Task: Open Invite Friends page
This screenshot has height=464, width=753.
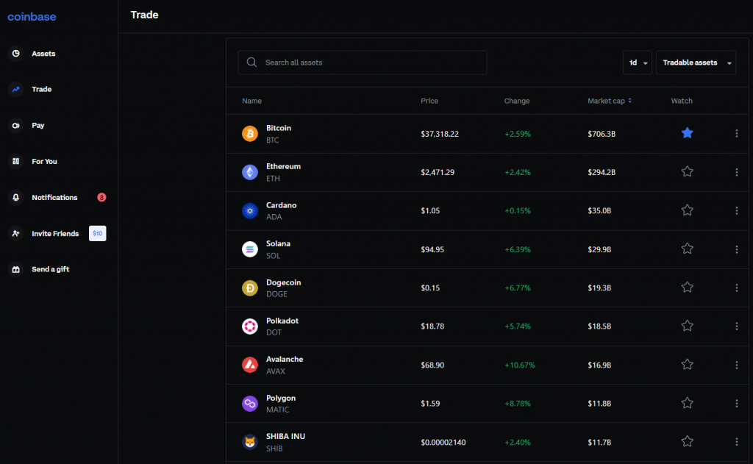Action: 55,233
